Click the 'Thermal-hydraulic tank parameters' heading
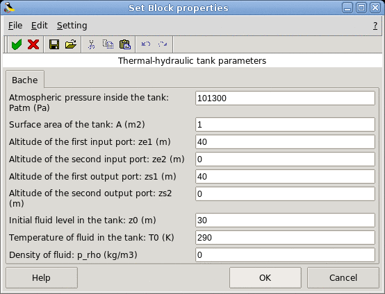Image resolution: width=385 pixels, height=294 pixels. tap(192, 61)
